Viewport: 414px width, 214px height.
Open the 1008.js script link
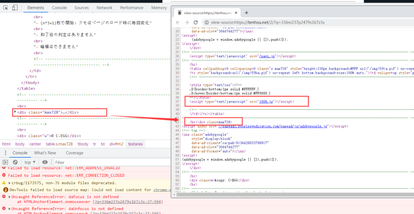(266, 102)
